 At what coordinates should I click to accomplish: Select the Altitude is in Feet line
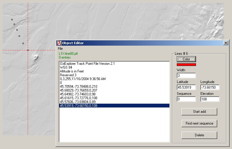pyautogui.click(x=114, y=71)
